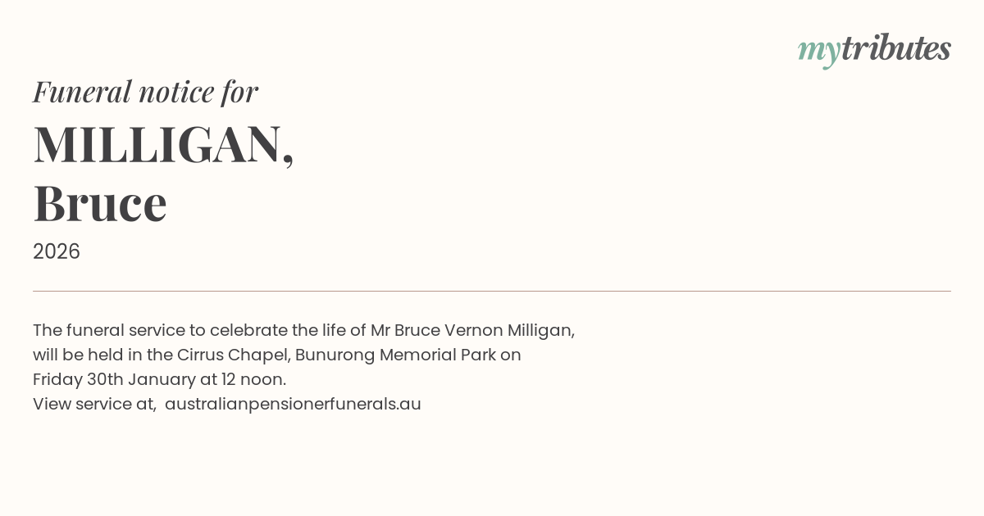The image size is (984, 516).
Task: Click the dark "tributes" part of the logo
Action: point(895,48)
